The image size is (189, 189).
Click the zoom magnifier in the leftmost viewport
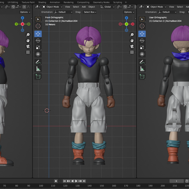28,35
